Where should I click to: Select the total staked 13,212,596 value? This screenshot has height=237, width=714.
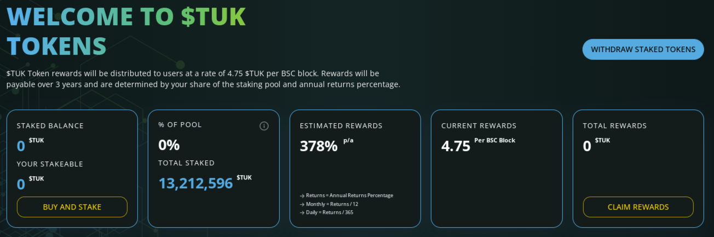(195, 183)
